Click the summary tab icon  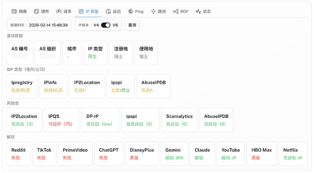pos(14,11)
